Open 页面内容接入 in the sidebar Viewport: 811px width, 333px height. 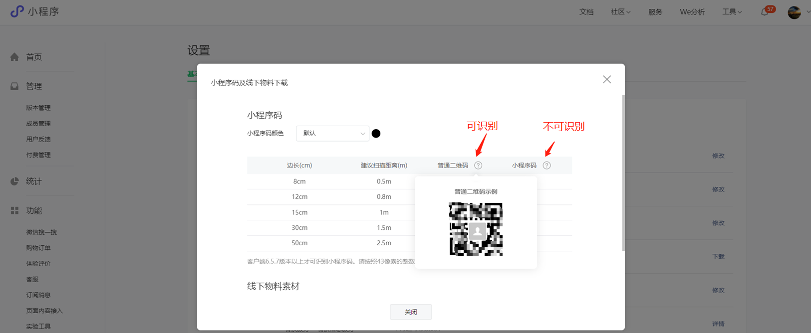click(44, 311)
